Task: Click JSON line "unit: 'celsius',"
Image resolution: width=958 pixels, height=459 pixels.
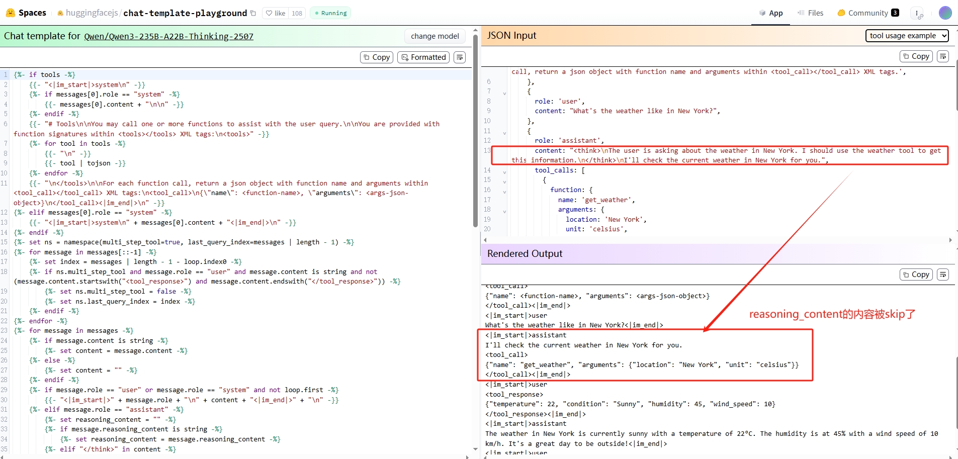Action: point(596,229)
